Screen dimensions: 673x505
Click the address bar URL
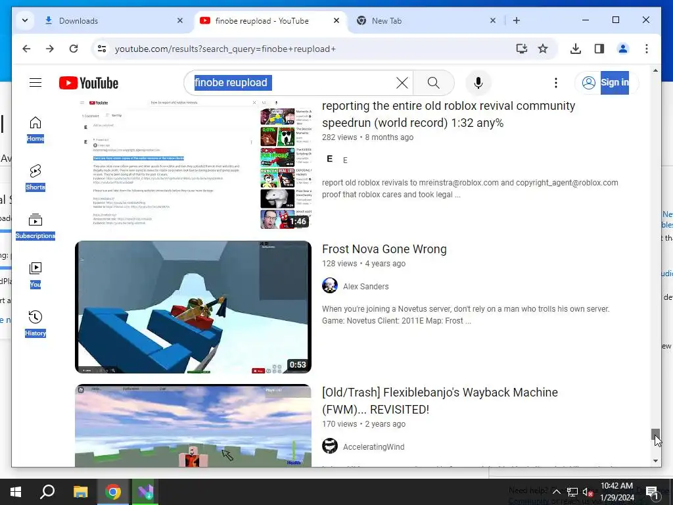point(225,49)
